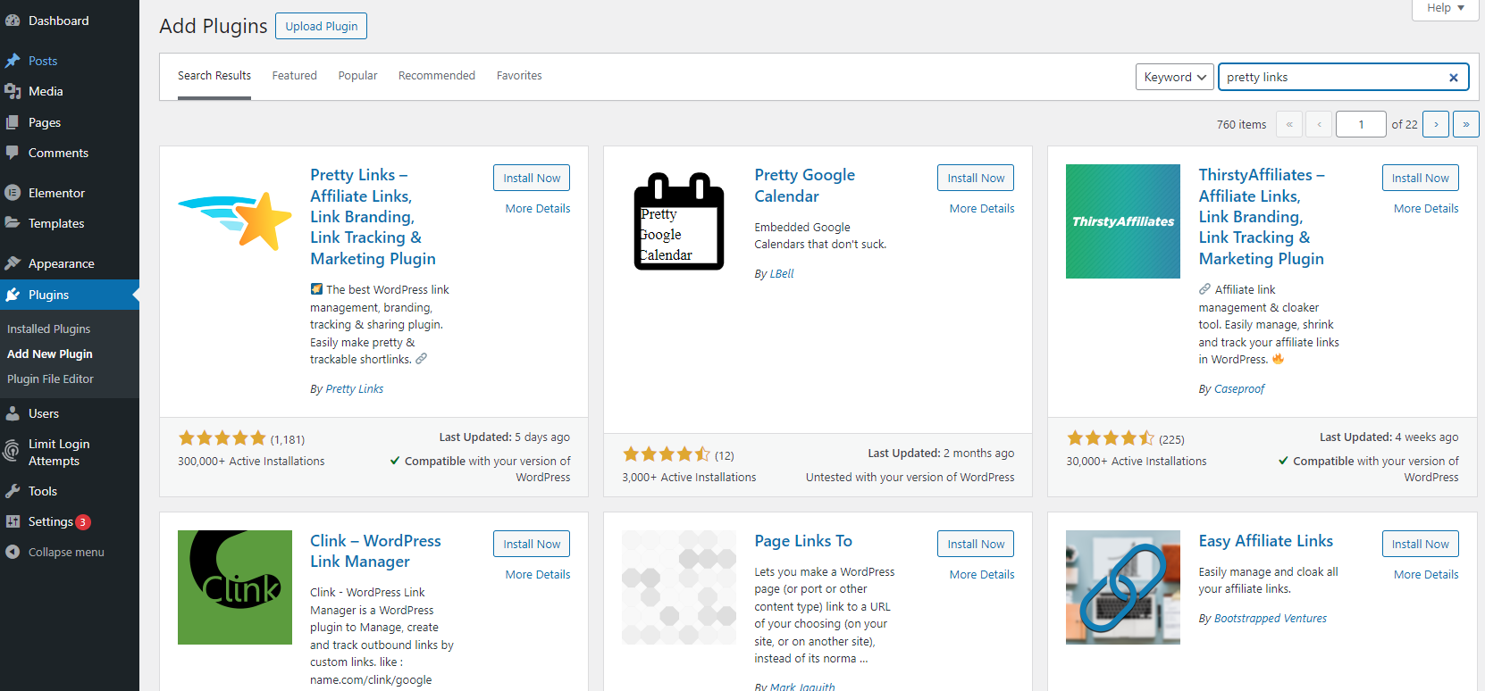The width and height of the screenshot is (1485, 691).
Task: Install ThirstyAffiliates plugin
Action: (1421, 178)
